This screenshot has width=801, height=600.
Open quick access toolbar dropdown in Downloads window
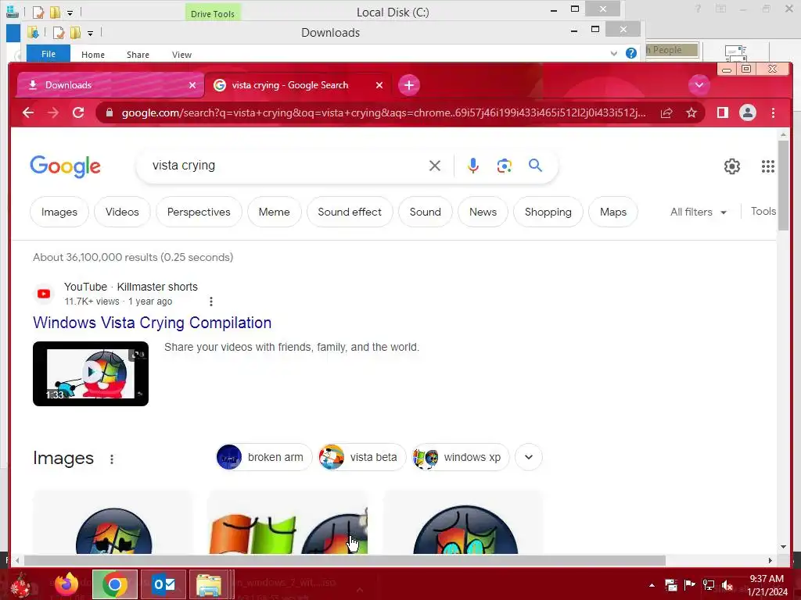(91, 34)
